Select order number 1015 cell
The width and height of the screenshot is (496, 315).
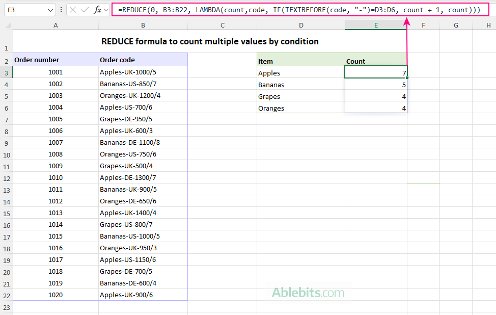tap(56, 236)
